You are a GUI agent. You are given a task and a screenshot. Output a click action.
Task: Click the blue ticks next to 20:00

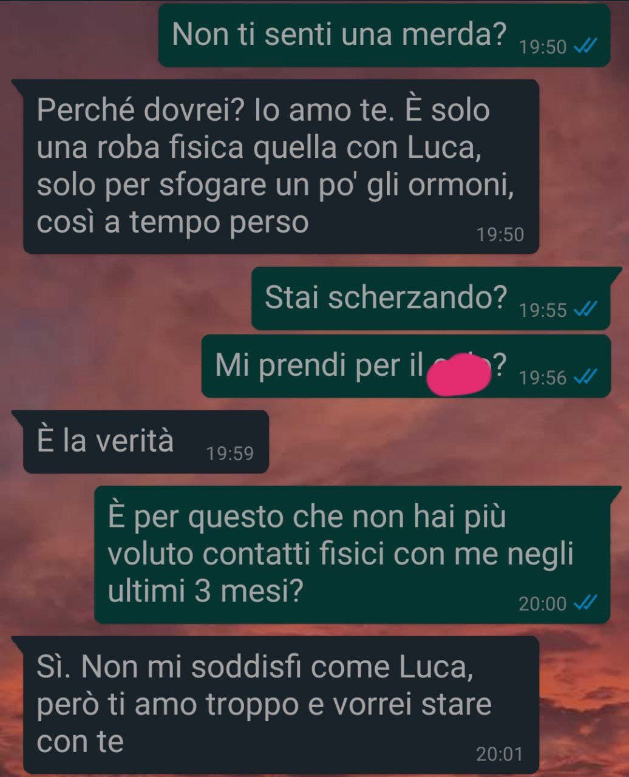[585, 603]
